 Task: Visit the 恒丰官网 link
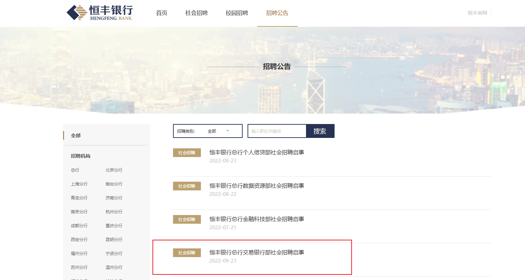coord(477,13)
